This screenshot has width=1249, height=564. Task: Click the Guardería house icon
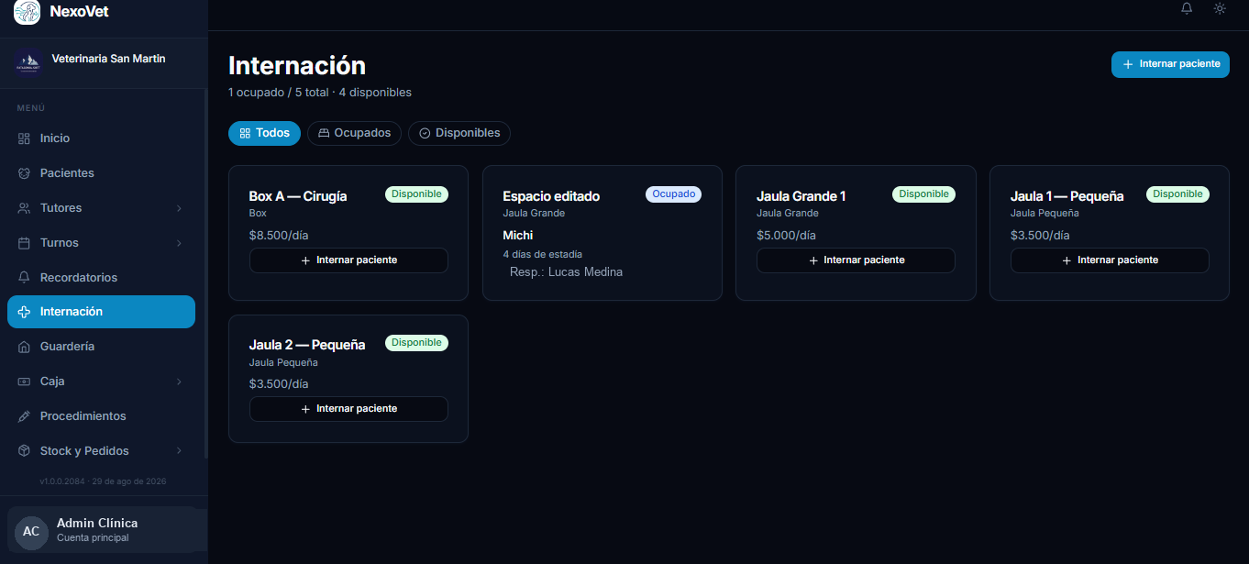click(x=25, y=347)
